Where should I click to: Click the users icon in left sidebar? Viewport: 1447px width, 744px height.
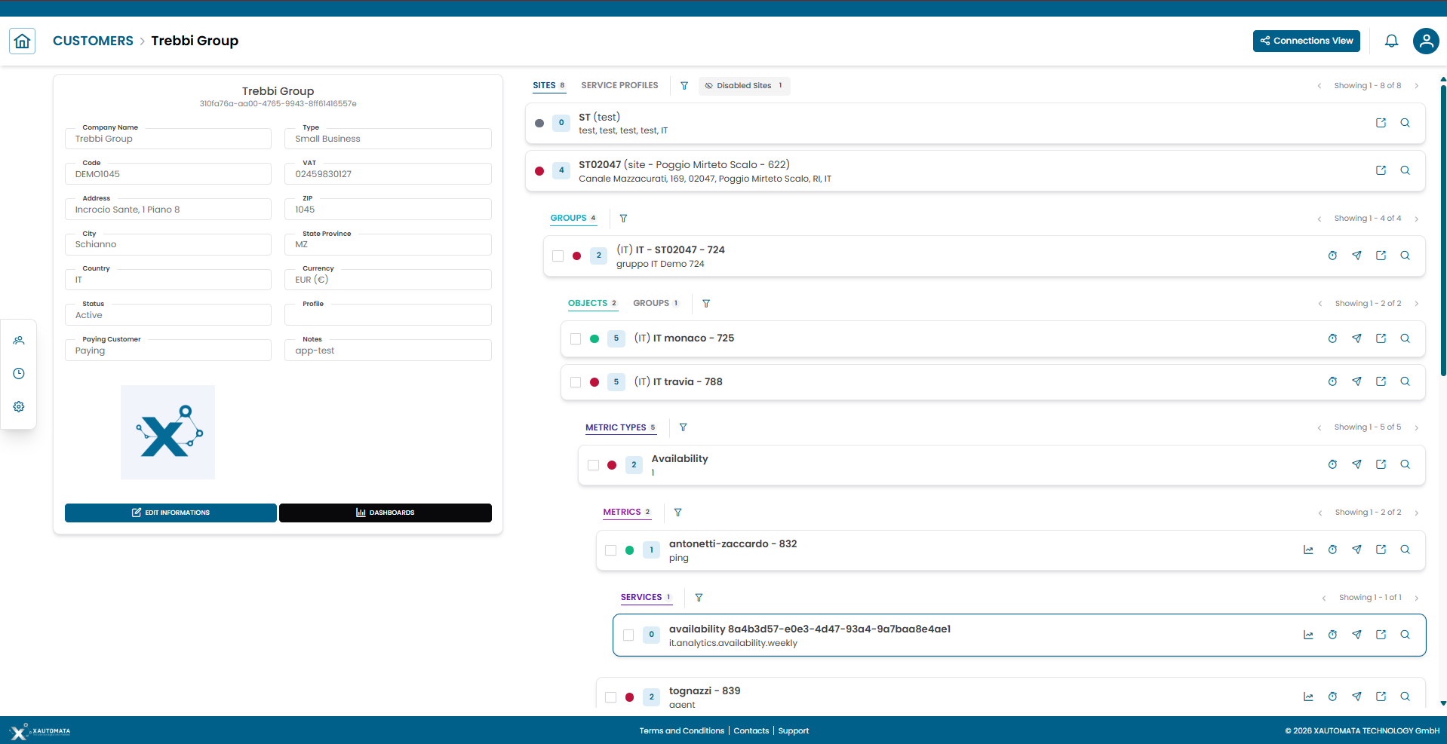pyautogui.click(x=19, y=341)
